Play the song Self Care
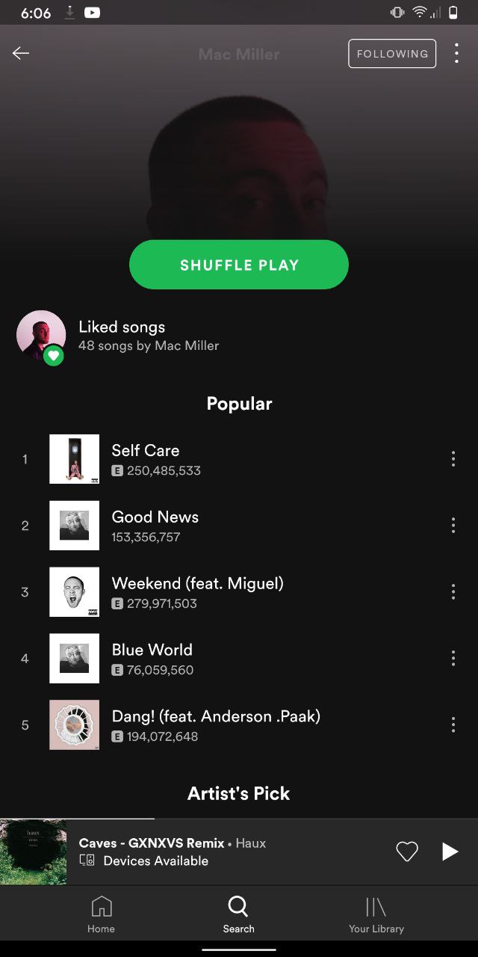 (x=239, y=459)
